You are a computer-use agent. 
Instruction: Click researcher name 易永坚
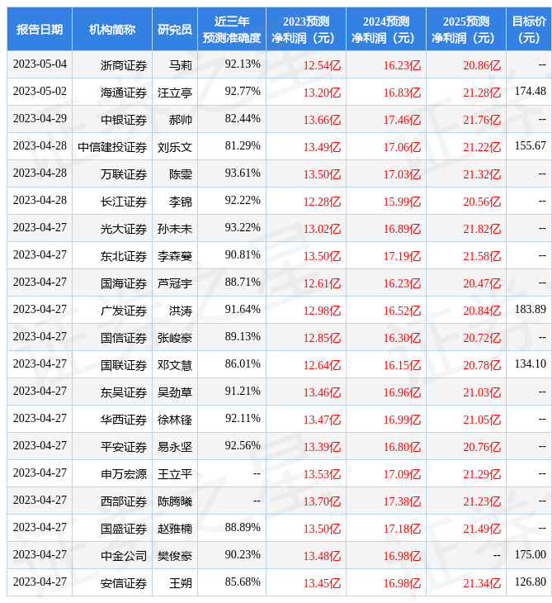175,447
